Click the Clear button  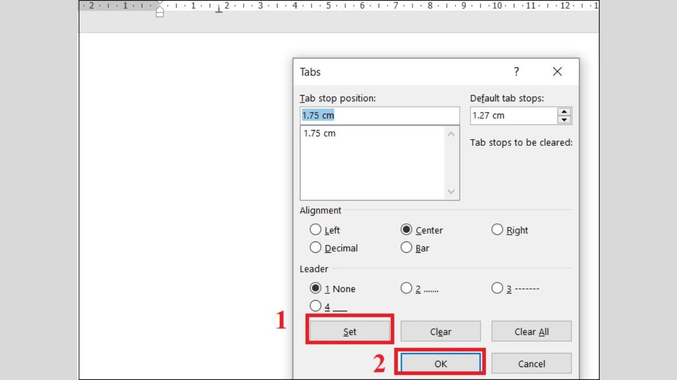[440, 331]
